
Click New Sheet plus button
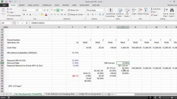click(109, 94)
